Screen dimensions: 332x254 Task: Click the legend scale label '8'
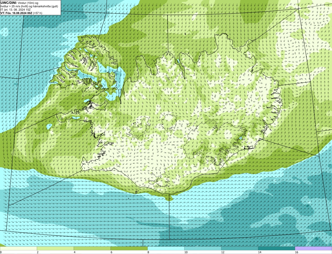point(148,252)
